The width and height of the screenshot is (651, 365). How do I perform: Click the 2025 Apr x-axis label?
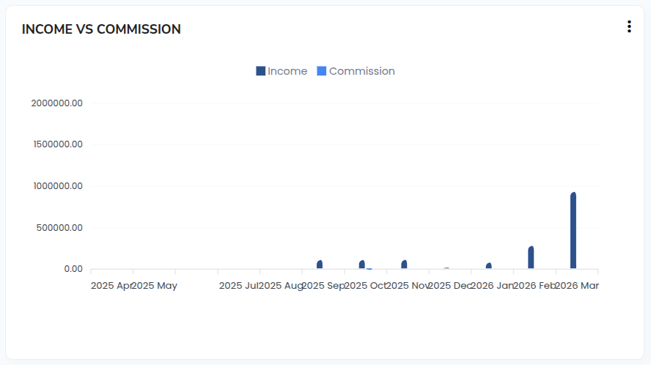pos(110,286)
